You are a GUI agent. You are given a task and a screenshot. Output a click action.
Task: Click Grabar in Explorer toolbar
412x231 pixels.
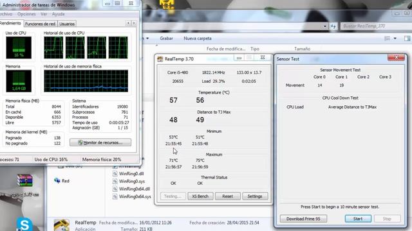(x=166, y=38)
